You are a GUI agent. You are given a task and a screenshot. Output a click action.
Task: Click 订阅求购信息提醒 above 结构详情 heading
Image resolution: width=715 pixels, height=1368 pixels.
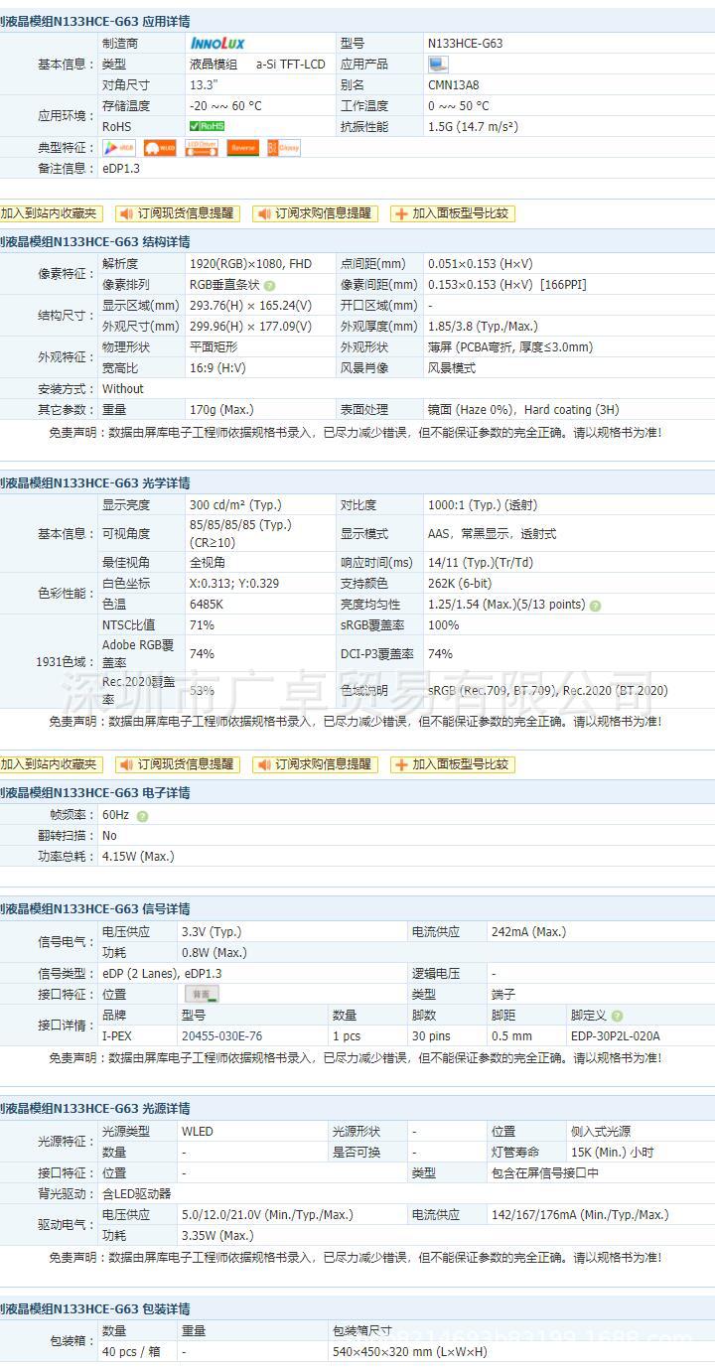[315, 213]
